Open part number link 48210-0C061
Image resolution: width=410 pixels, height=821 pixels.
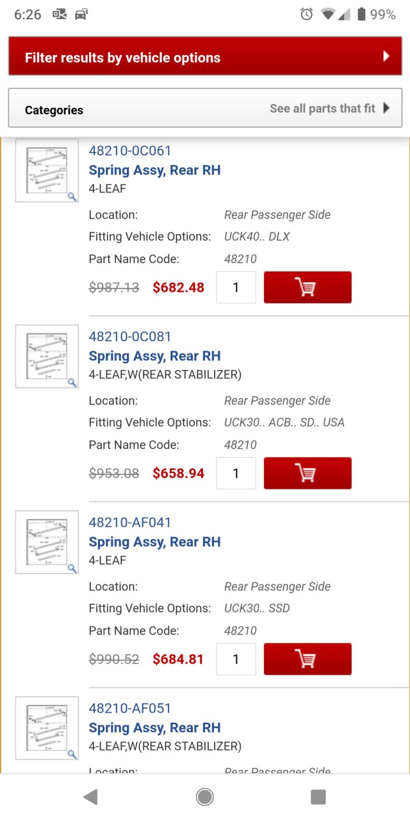pyautogui.click(x=130, y=151)
